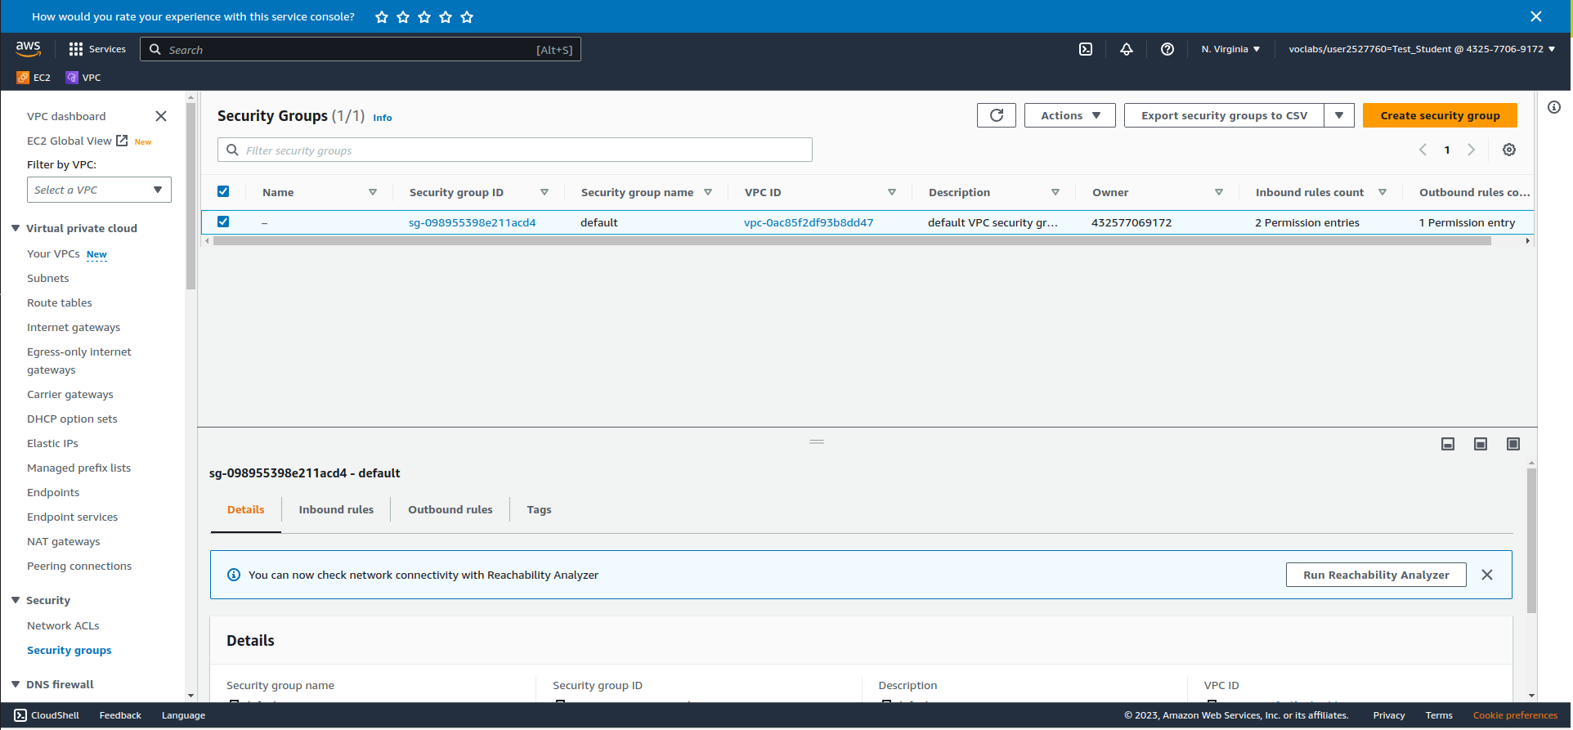The image size is (1573, 730).
Task: Open Cookie preferences in the footer
Action: click(x=1515, y=715)
